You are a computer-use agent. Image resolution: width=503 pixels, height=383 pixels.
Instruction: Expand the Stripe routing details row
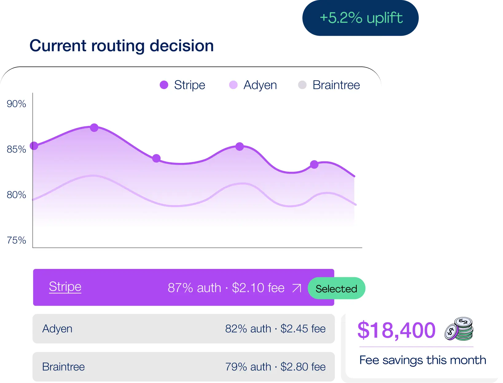pos(183,288)
